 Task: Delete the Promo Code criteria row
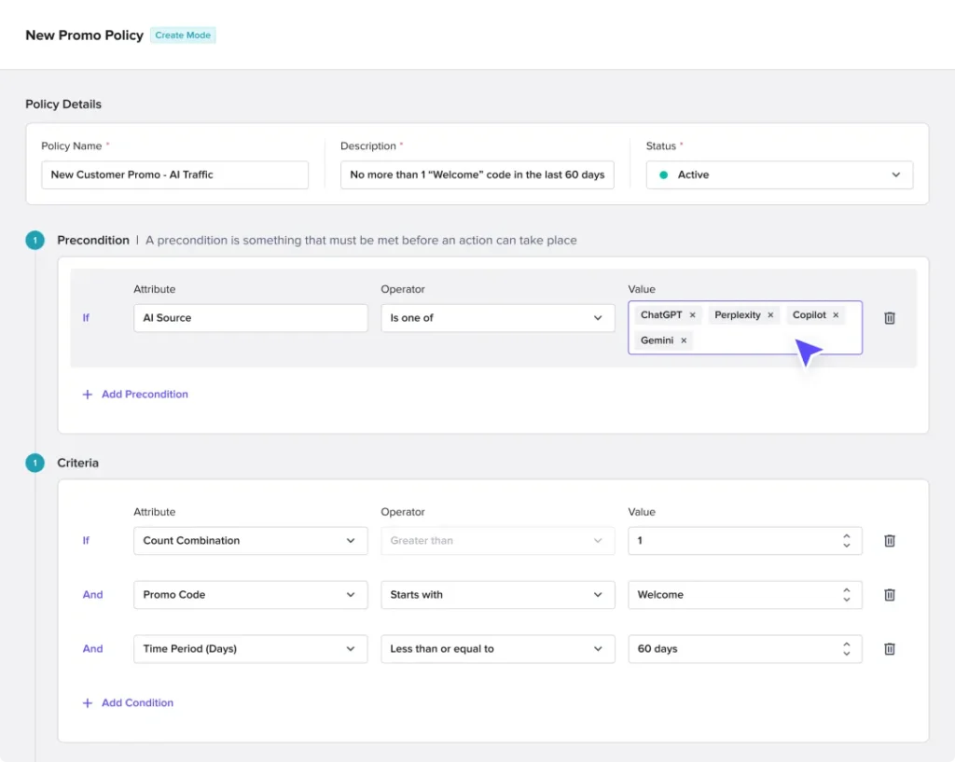tap(889, 595)
